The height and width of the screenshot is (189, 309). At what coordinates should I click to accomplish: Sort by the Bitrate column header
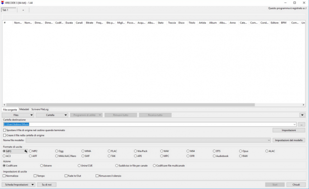pos(89,23)
